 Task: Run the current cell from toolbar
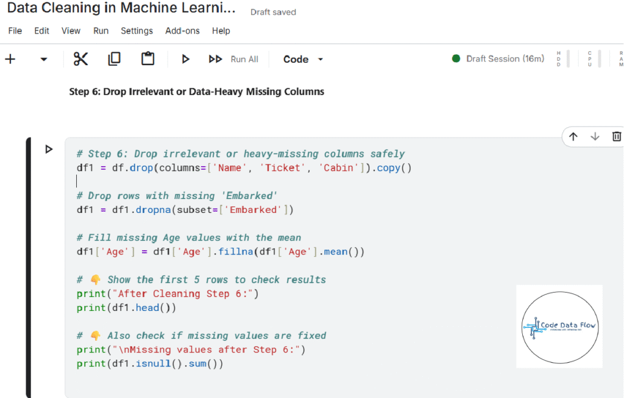pos(185,59)
